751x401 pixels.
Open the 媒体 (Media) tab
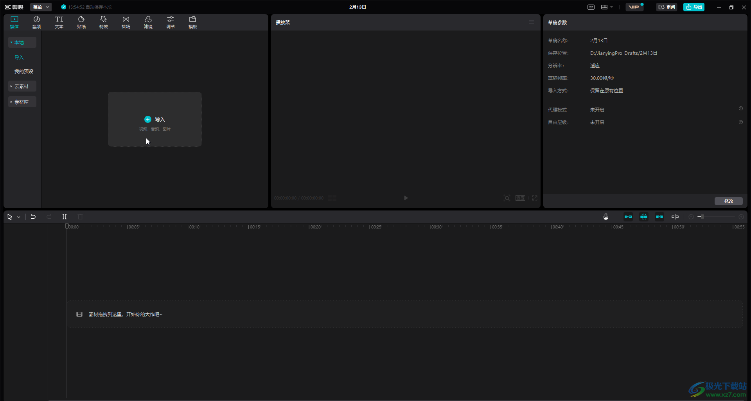click(x=14, y=22)
